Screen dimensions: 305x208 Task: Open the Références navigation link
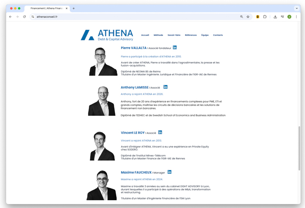(x=191, y=35)
